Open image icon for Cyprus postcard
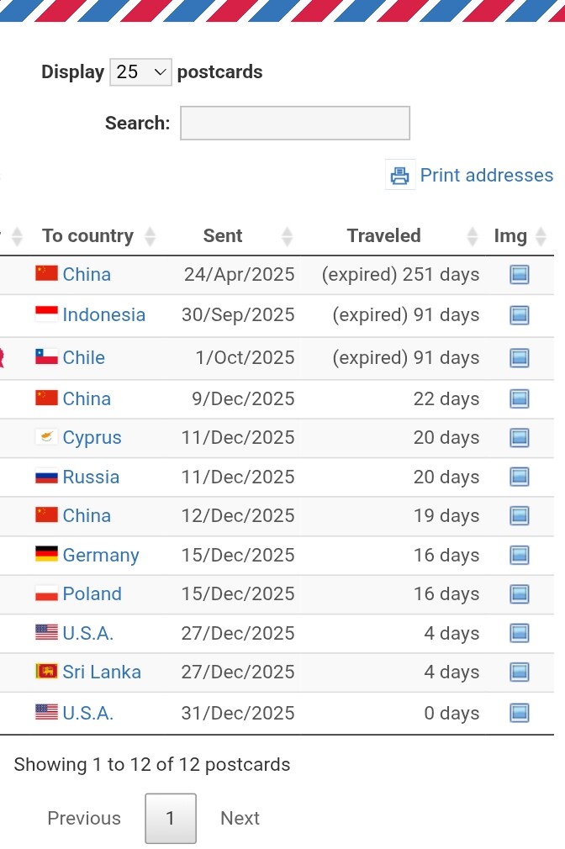 click(520, 438)
